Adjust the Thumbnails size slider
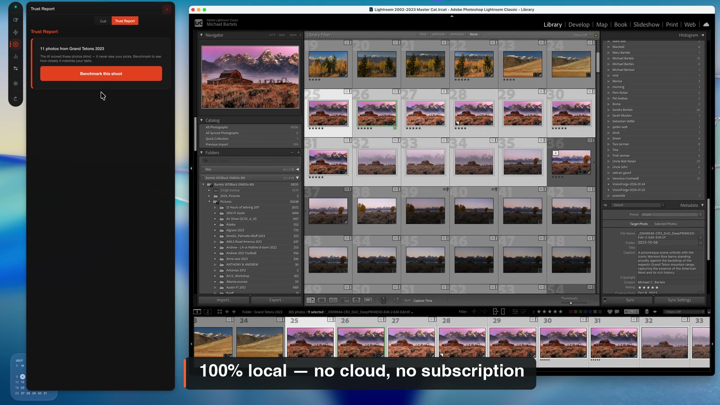This screenshot has width=720, height=405. 571,303
